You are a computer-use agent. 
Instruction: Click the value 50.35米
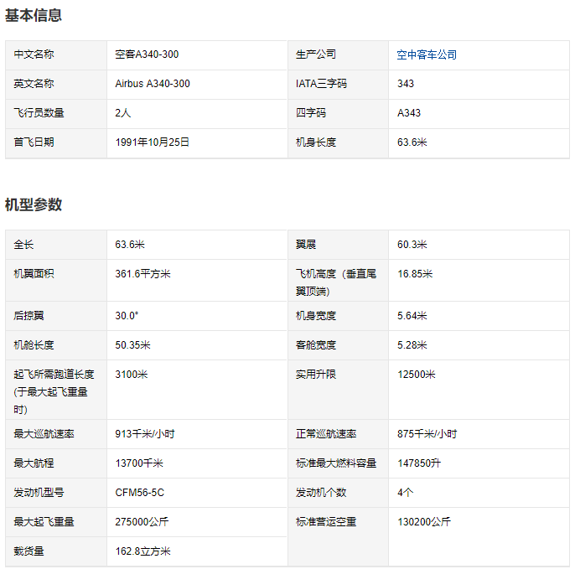pos(132,345)
